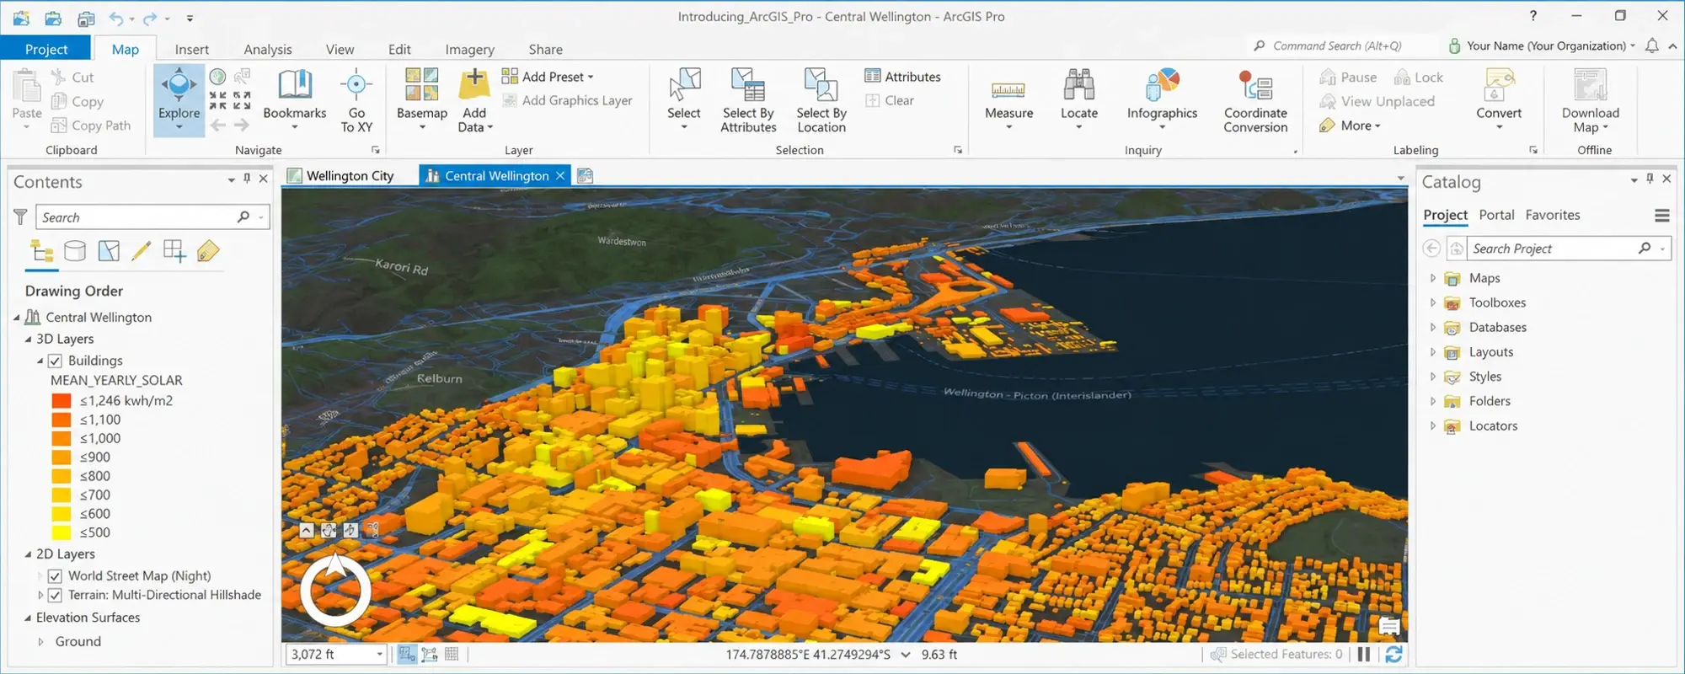The image size is (1685, 674).
Task: Refresh the map view
Action: point(1393,655)
